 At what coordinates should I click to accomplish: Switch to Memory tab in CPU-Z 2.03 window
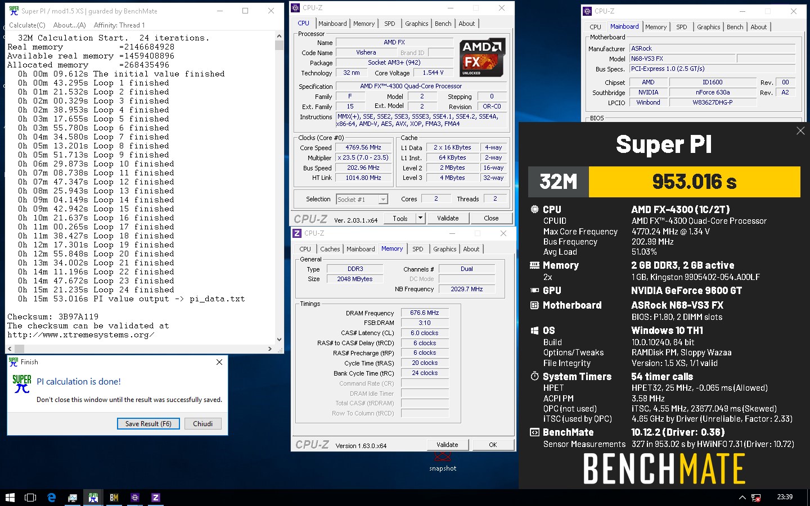(x=364, y=24)
